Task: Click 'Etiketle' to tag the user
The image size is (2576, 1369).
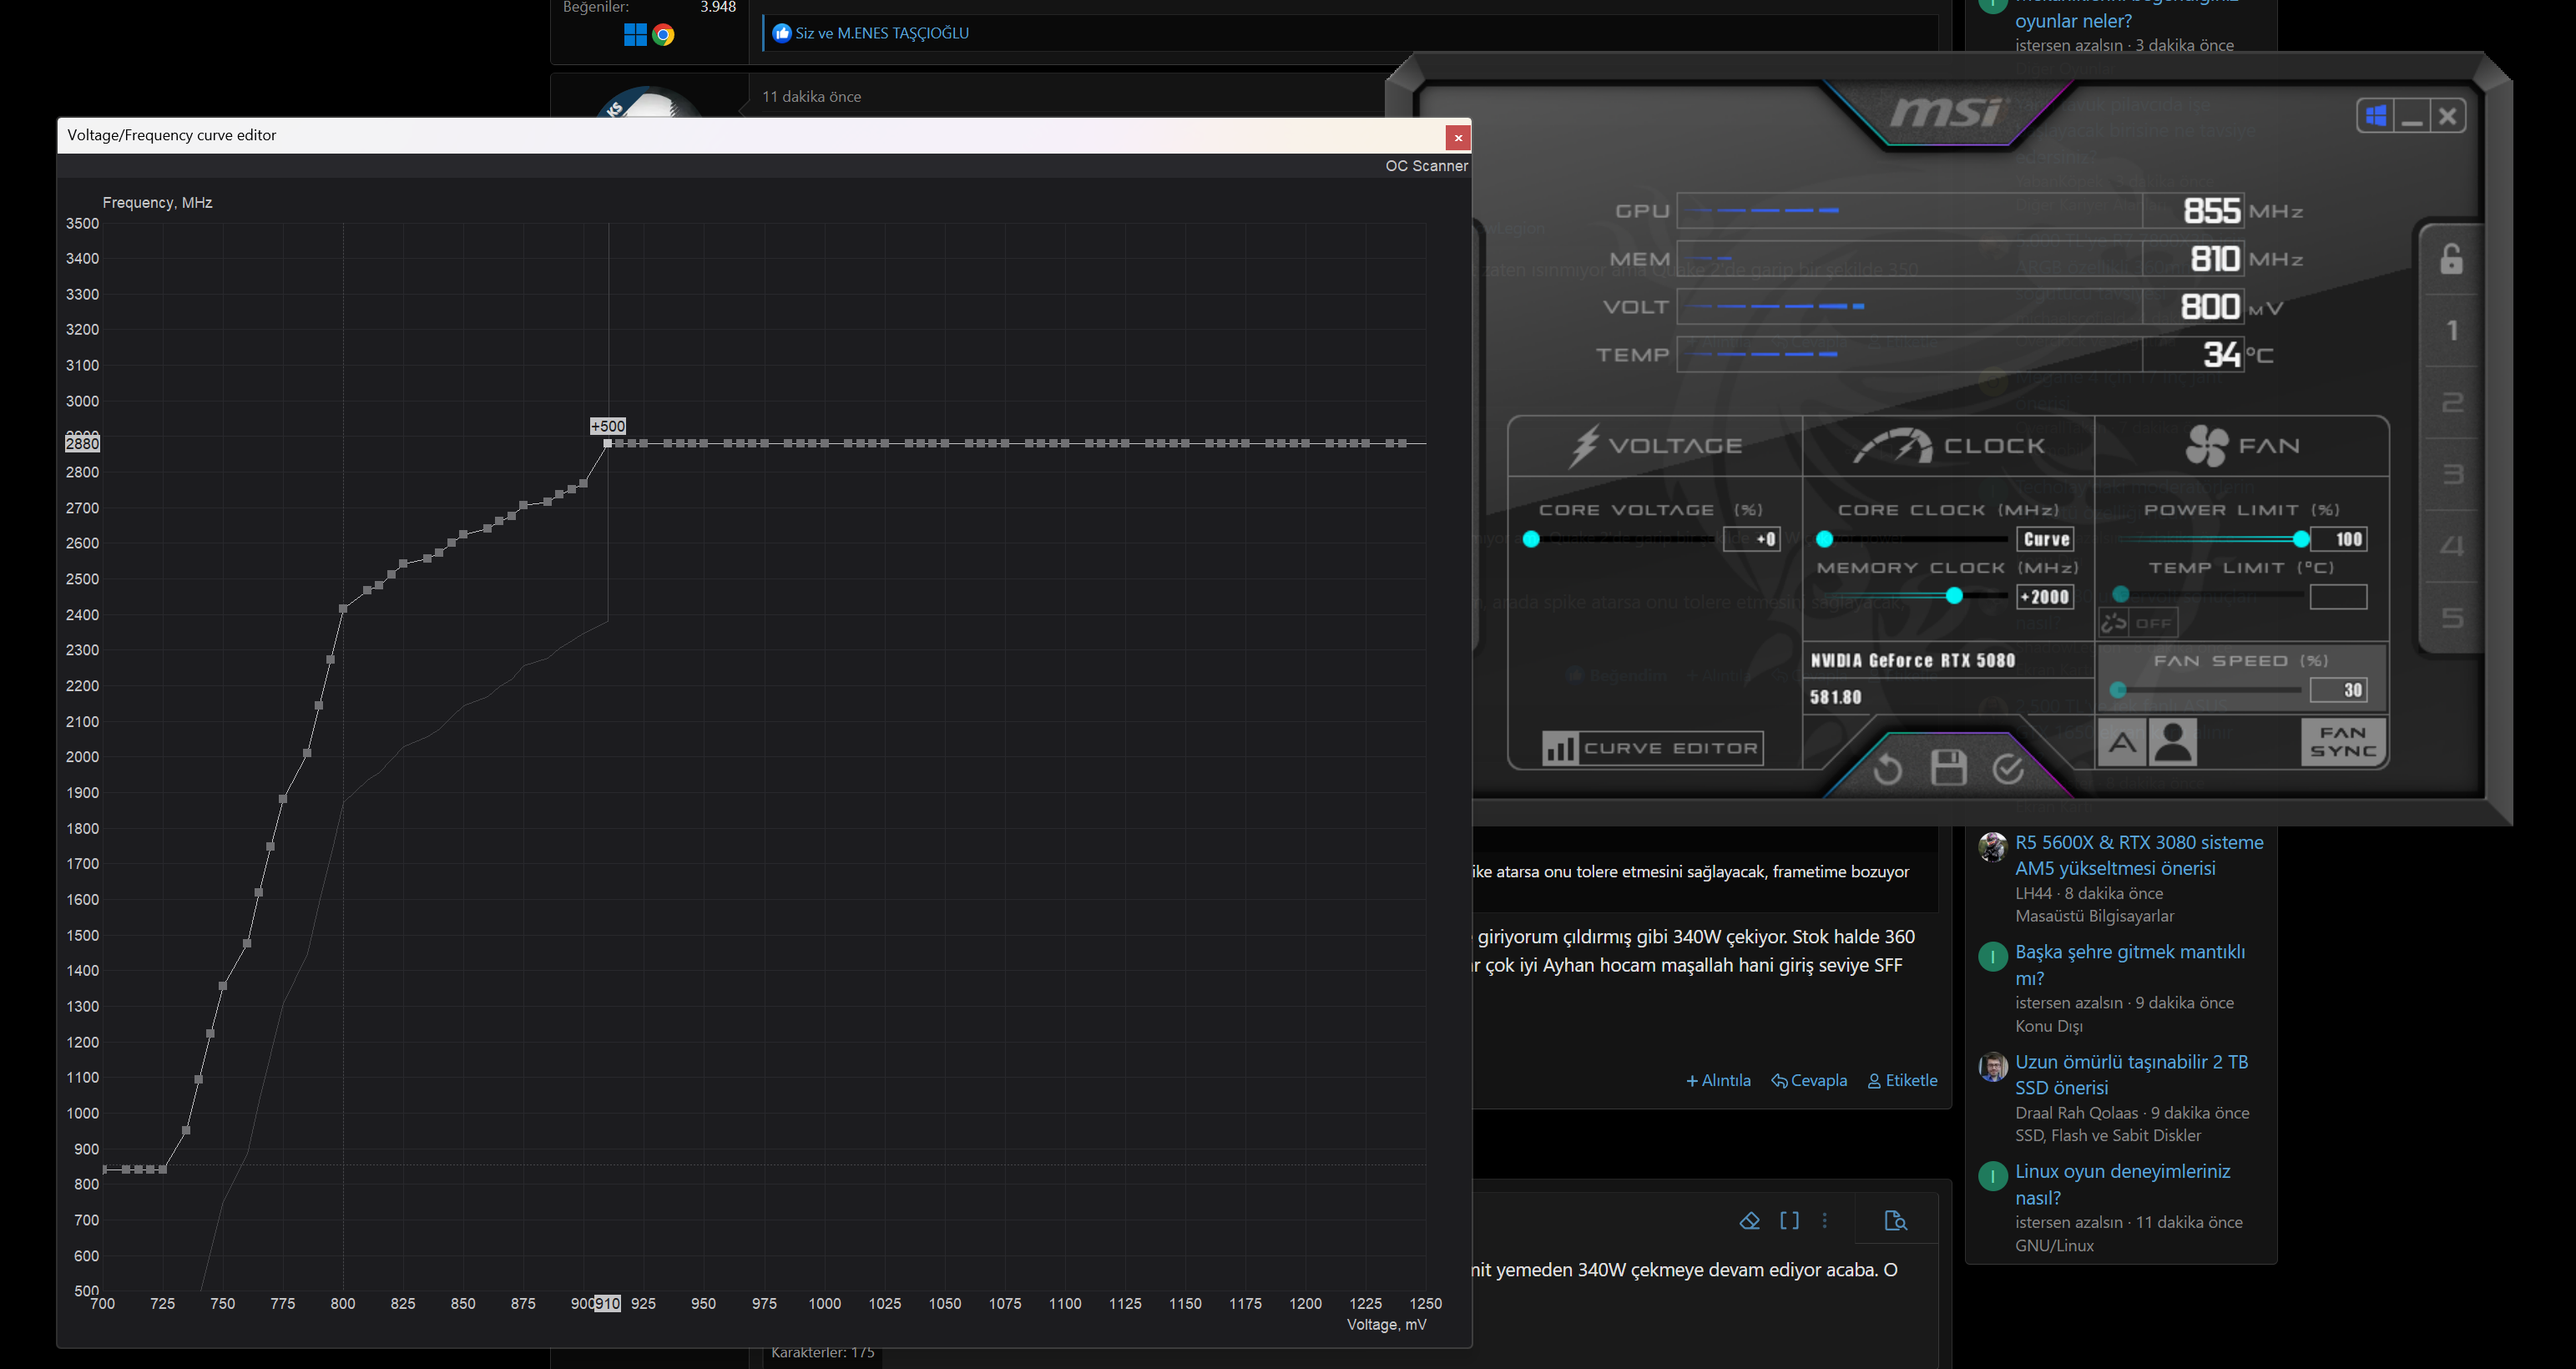Action: pos(1902,1081)
